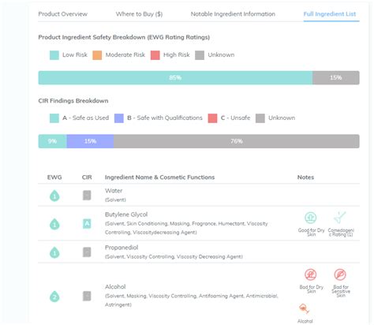Click the Alcohol ingredient name

[x=115, y=286]
